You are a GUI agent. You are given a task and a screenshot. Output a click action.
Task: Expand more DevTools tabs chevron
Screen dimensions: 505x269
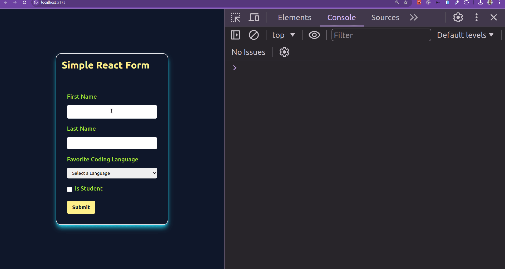click(414, 17)
